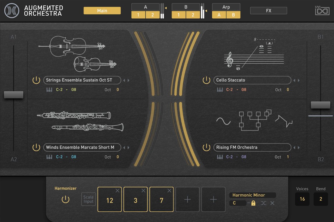Toggle power for Strings Ensemble Sustain layer
This screenshot has height=222, width=334.
coord(36,80)
